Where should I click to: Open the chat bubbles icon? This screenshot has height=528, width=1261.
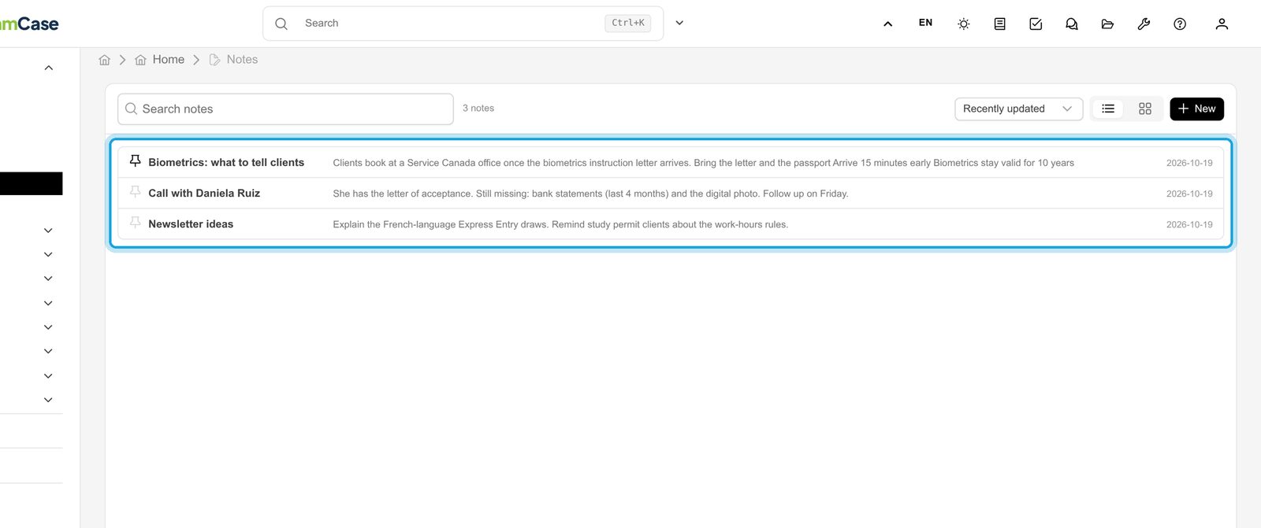coord(1072,24)
